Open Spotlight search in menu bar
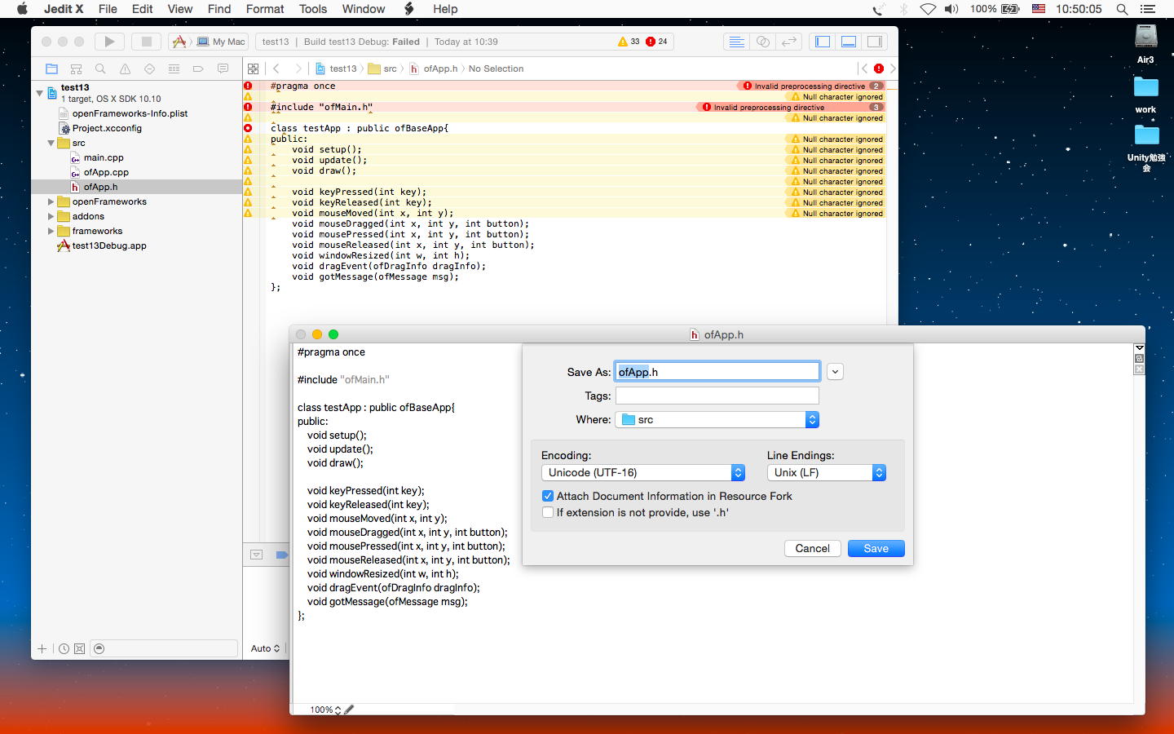Image resolution: width=1174 pixels, height=734 pixels. (x=1122, y=9)
